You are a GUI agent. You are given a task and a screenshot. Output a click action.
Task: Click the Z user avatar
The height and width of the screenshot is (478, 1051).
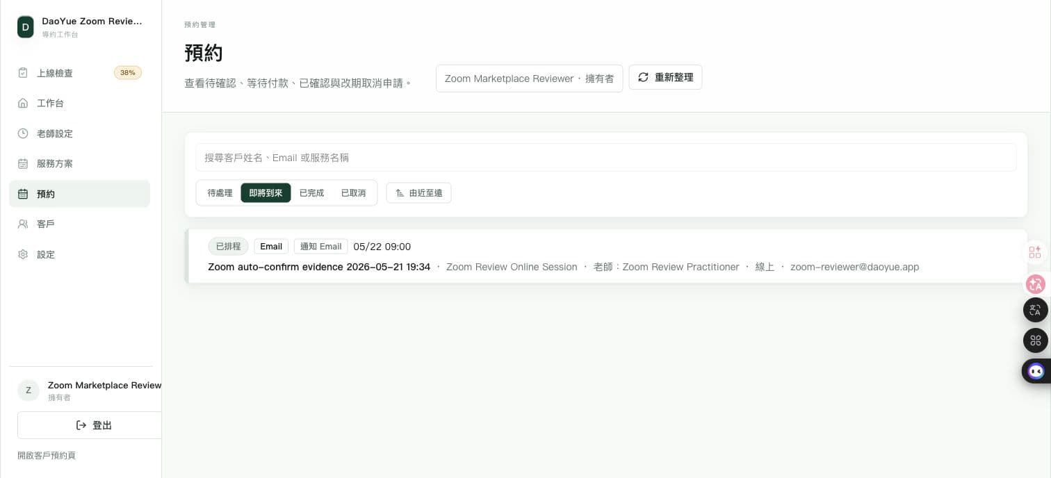[28, 390]
